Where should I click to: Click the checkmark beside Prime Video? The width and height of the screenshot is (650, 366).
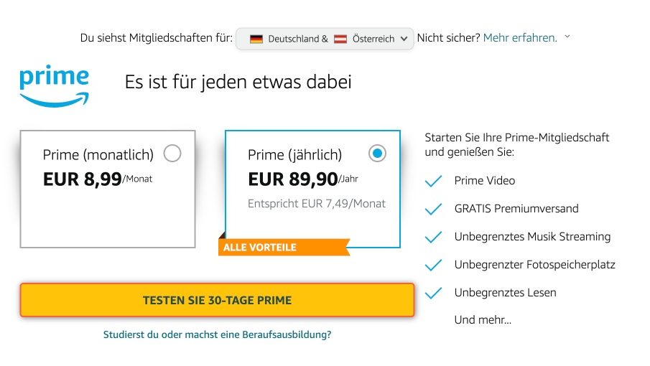pos(433,182)
